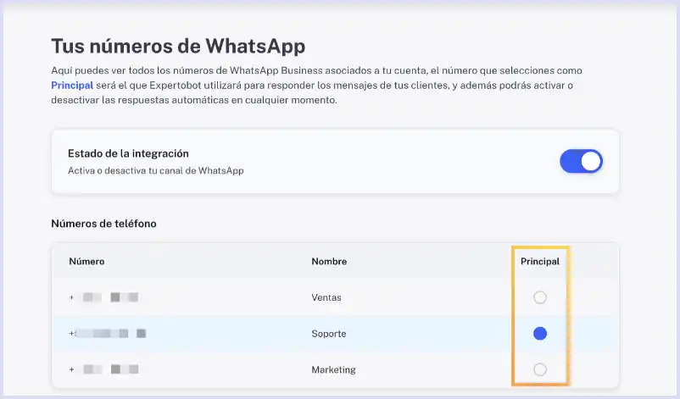Screen dimensions: 680x399
Task: Set Marketing as the Principal number
Action: [x=540, y=369]
